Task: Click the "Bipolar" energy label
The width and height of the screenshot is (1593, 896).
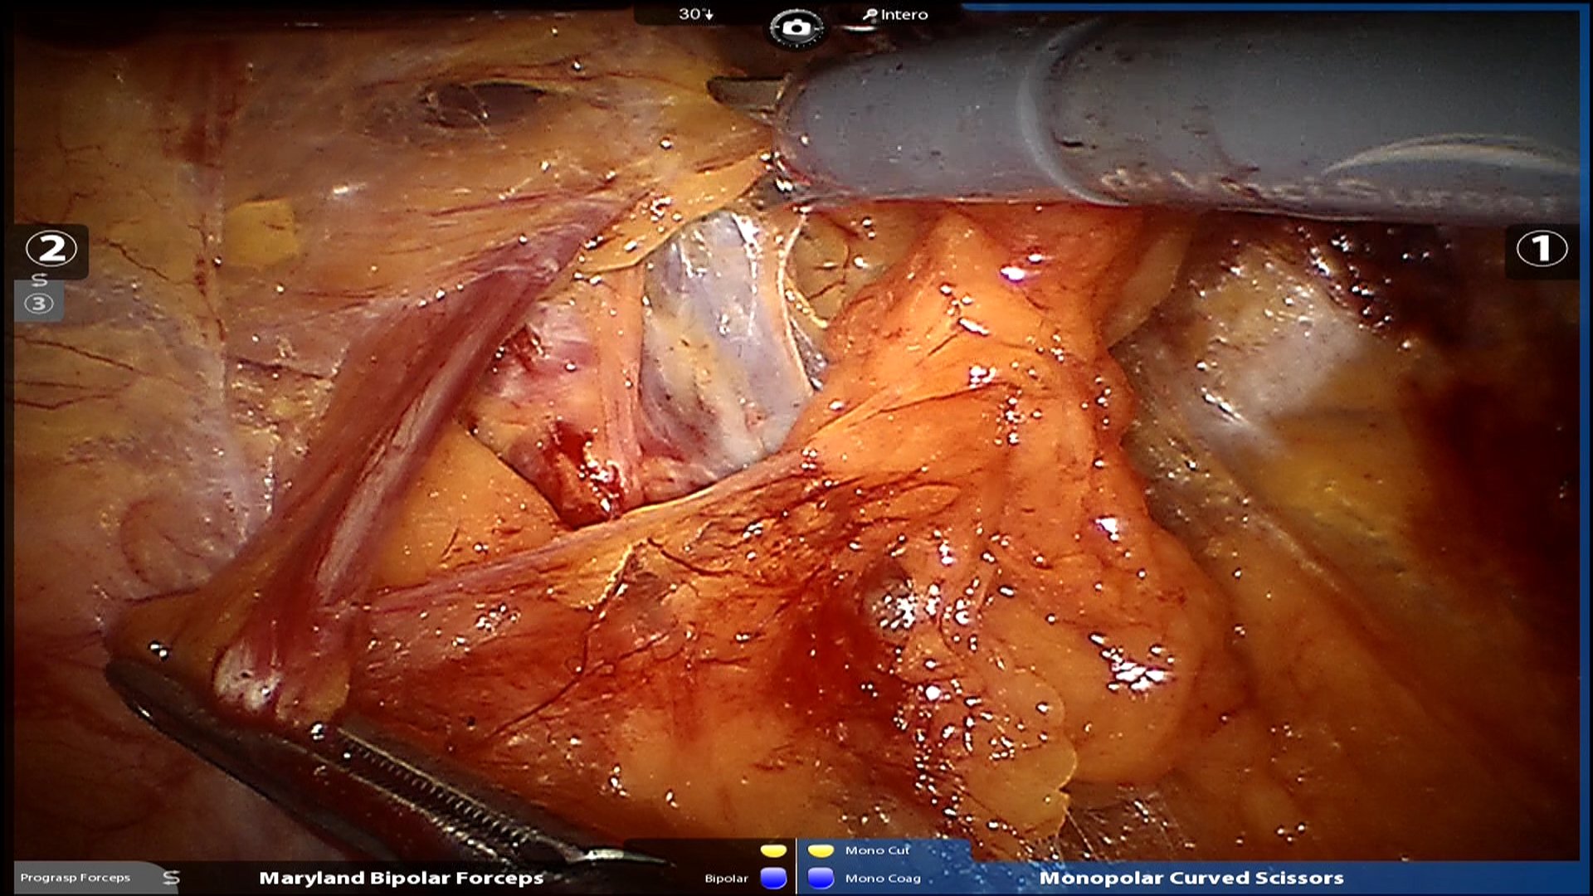Action: click(x=726, y=879)
